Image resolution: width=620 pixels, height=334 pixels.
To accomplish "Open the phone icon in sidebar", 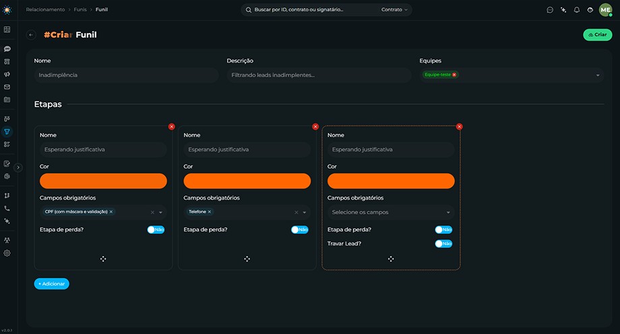I will tap(7, 208).
